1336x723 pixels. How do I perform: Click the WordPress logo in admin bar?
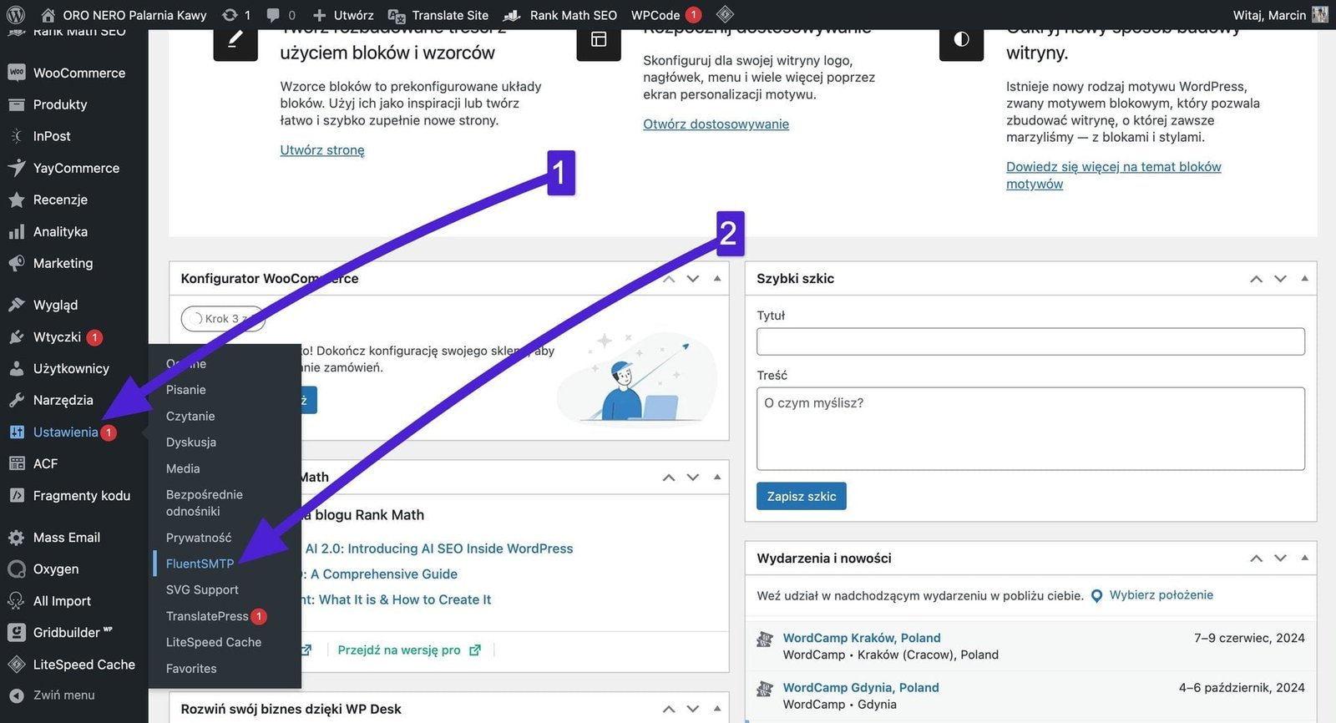pyautogui.click(x=15, y=15)
